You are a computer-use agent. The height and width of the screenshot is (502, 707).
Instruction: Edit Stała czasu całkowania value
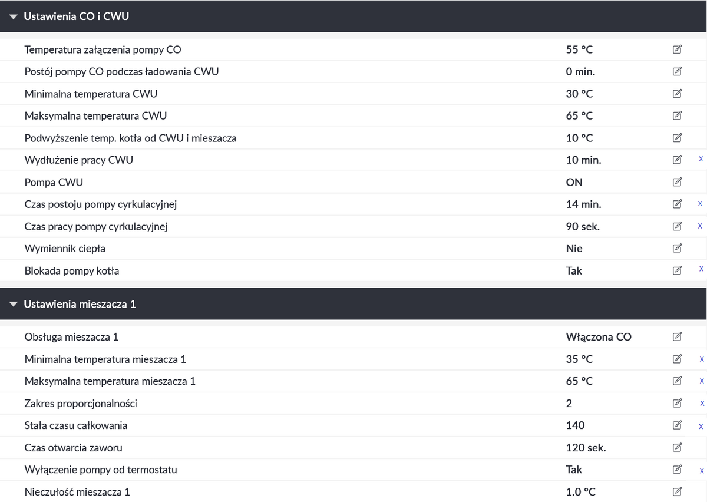click(x=677, y=425)
